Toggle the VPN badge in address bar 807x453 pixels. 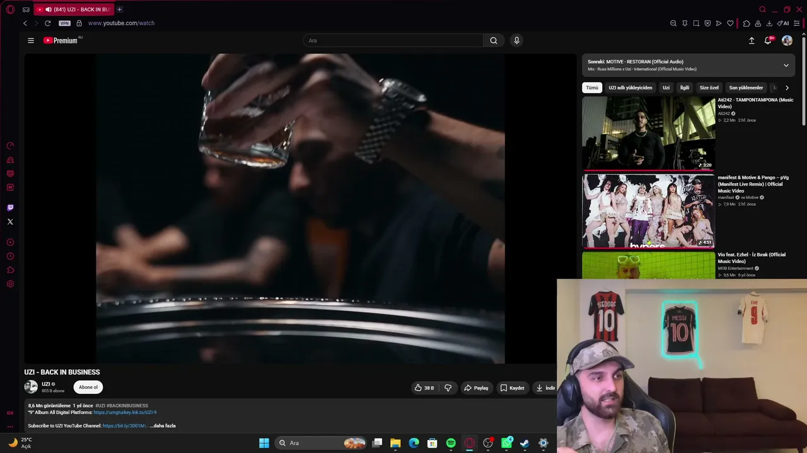pos(64,23)
